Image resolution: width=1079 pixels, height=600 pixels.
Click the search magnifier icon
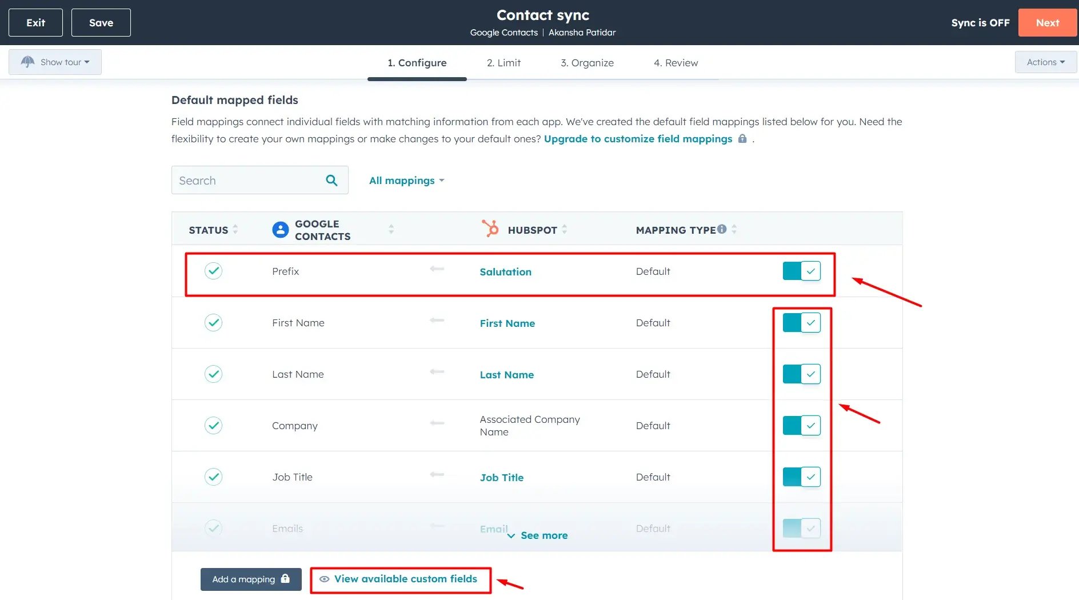point(331,181)
